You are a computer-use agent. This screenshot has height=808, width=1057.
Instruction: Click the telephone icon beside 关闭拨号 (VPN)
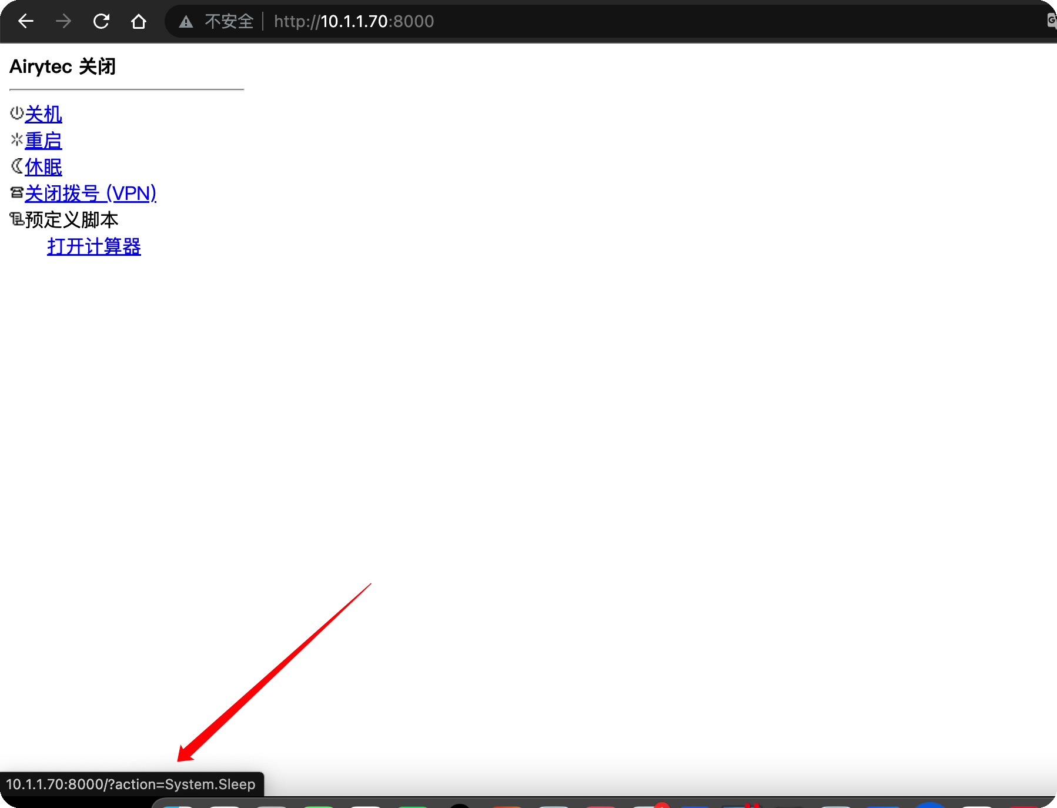(16, 192)
